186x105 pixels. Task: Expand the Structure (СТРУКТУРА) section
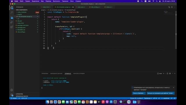19,94
